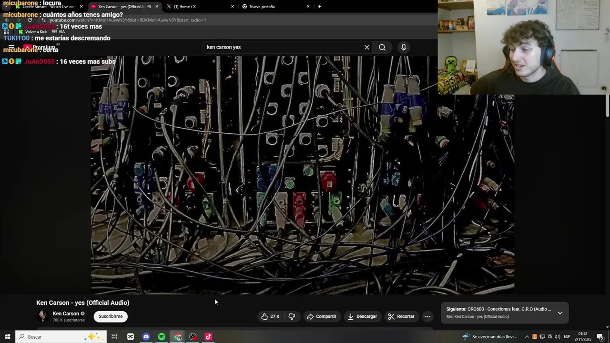610x343 pixels.
Task: Open Ken Carson channel avatar
Action: (x=42, y=316)
